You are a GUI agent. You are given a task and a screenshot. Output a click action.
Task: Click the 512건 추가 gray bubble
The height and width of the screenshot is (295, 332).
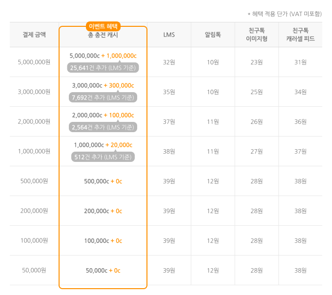[x=103, y=157]
